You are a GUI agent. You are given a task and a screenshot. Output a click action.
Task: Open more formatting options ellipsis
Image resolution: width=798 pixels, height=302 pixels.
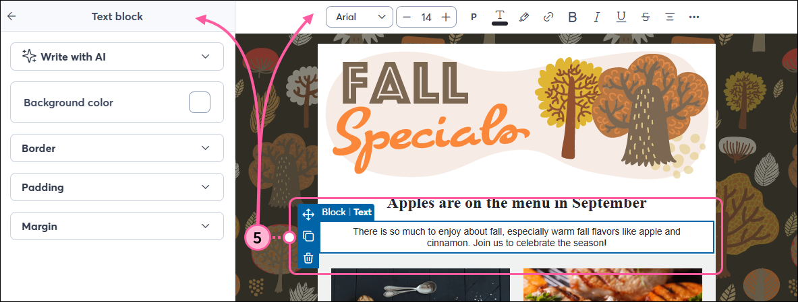coord(694,17)
